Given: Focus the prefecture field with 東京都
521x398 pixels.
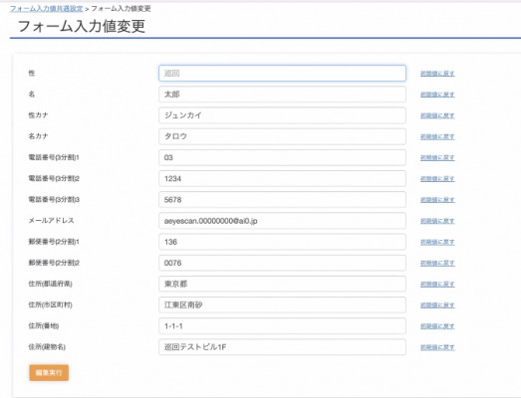Looking at the screenshot, I should [x=282, y=284].
